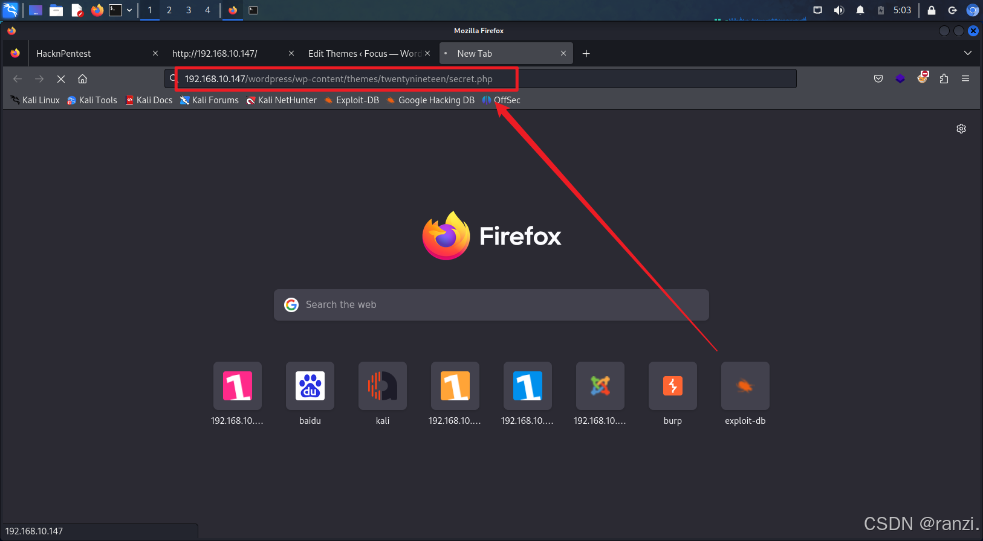983x541 pixels.
Task: Go forward with the forward arrow
Action: click(x=39, y=79)
